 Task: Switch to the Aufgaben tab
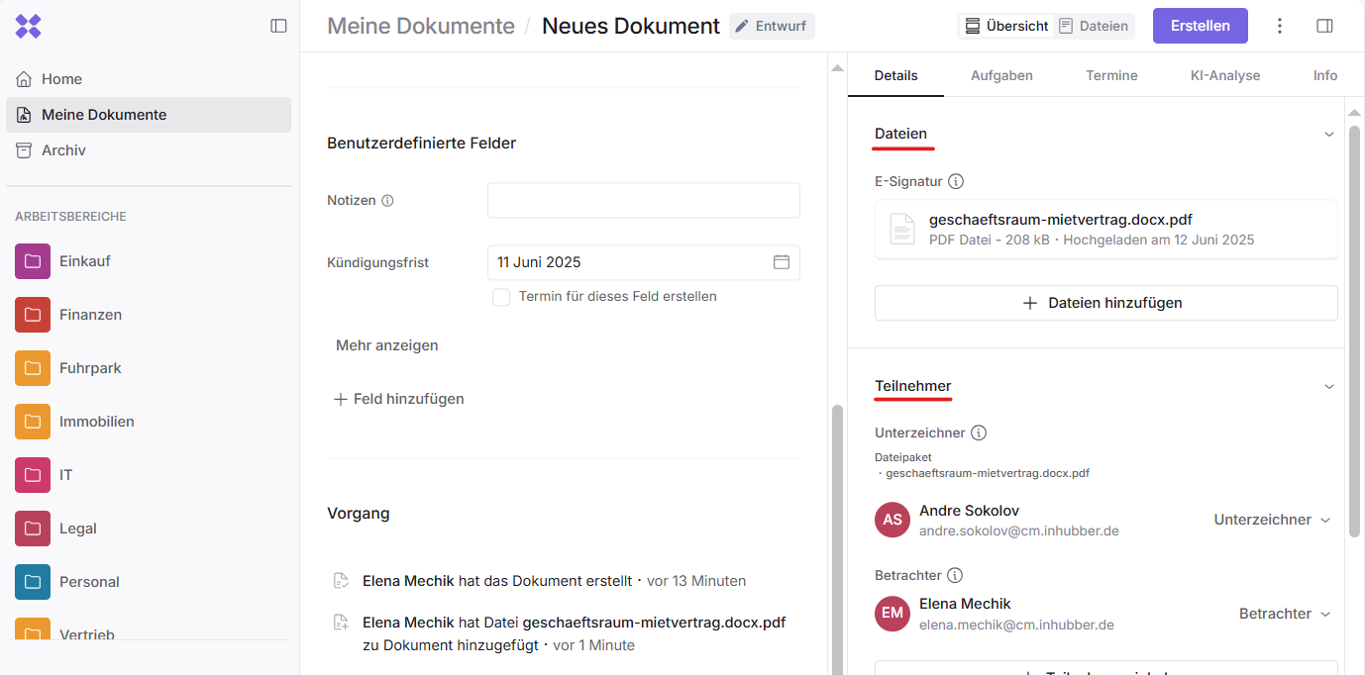[x=1001, y=75]
